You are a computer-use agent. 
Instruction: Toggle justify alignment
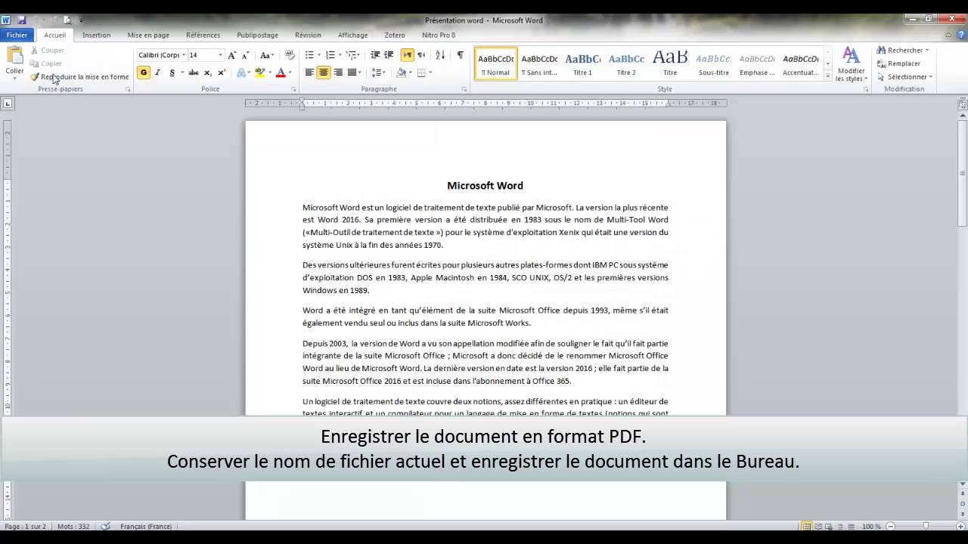coord(352,73)
